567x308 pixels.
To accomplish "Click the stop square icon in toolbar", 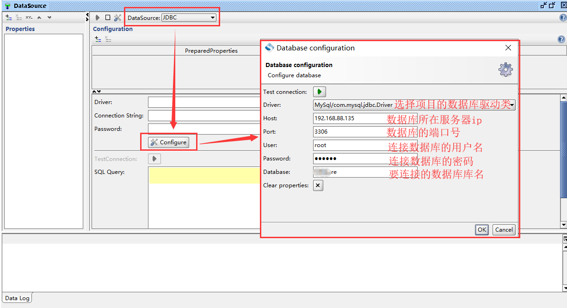I will click(x=108, y=18).
